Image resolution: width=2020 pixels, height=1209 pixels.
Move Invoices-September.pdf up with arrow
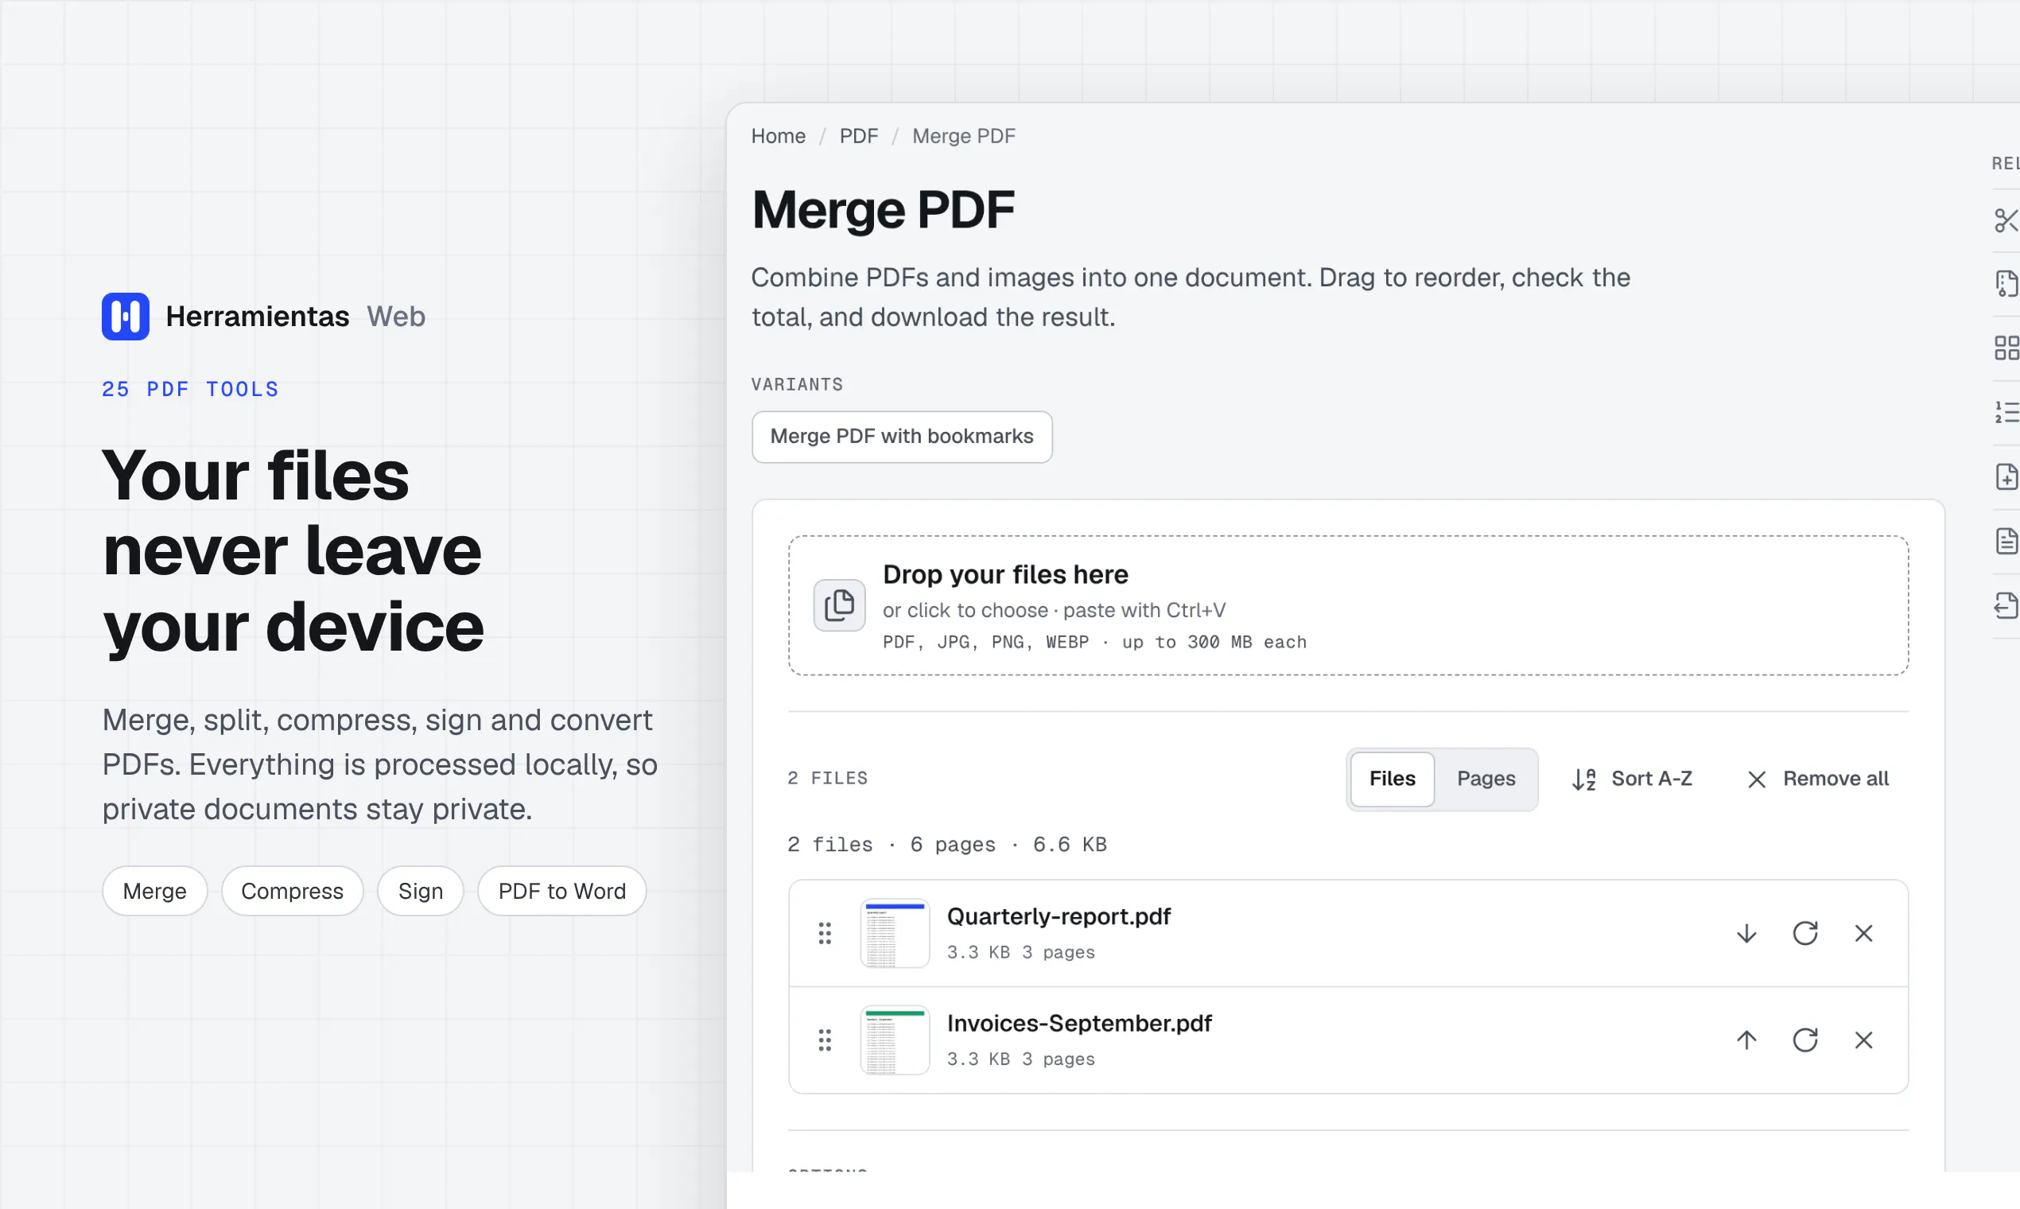(x=1746, y=1040)
